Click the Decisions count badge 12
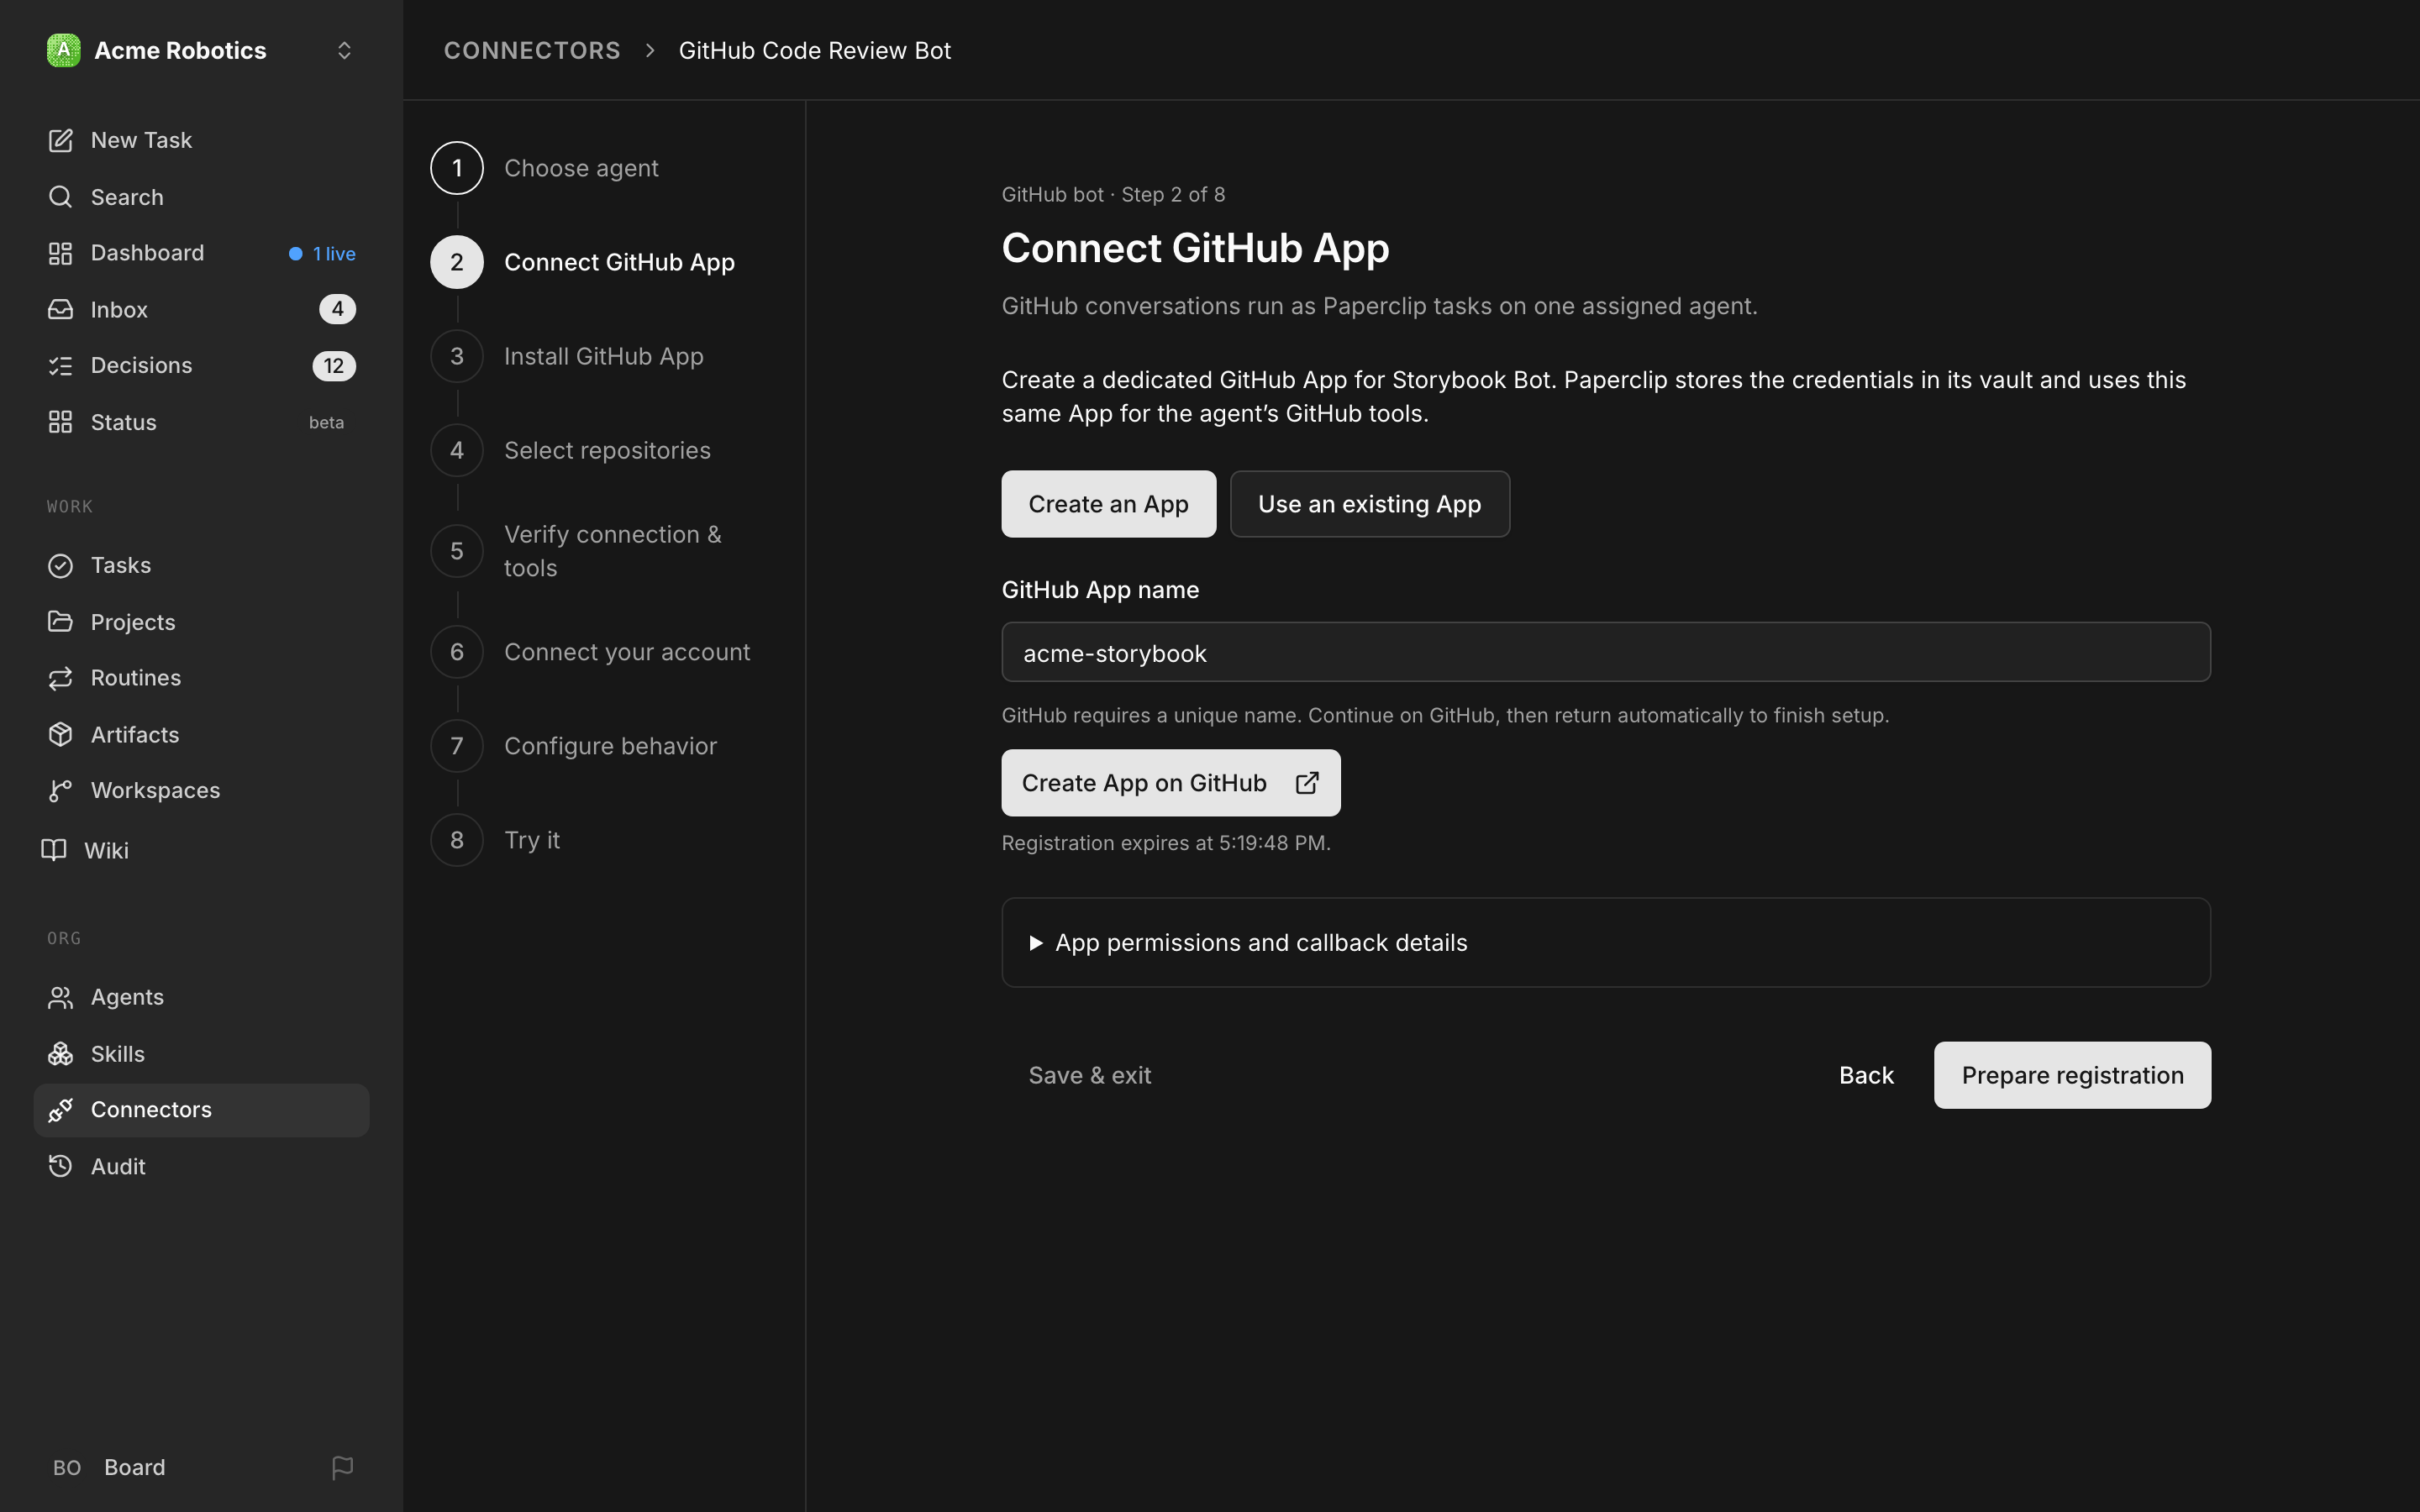Image resolution: width=2420 pixels, height=1512 pixels. tap(334, 366)
